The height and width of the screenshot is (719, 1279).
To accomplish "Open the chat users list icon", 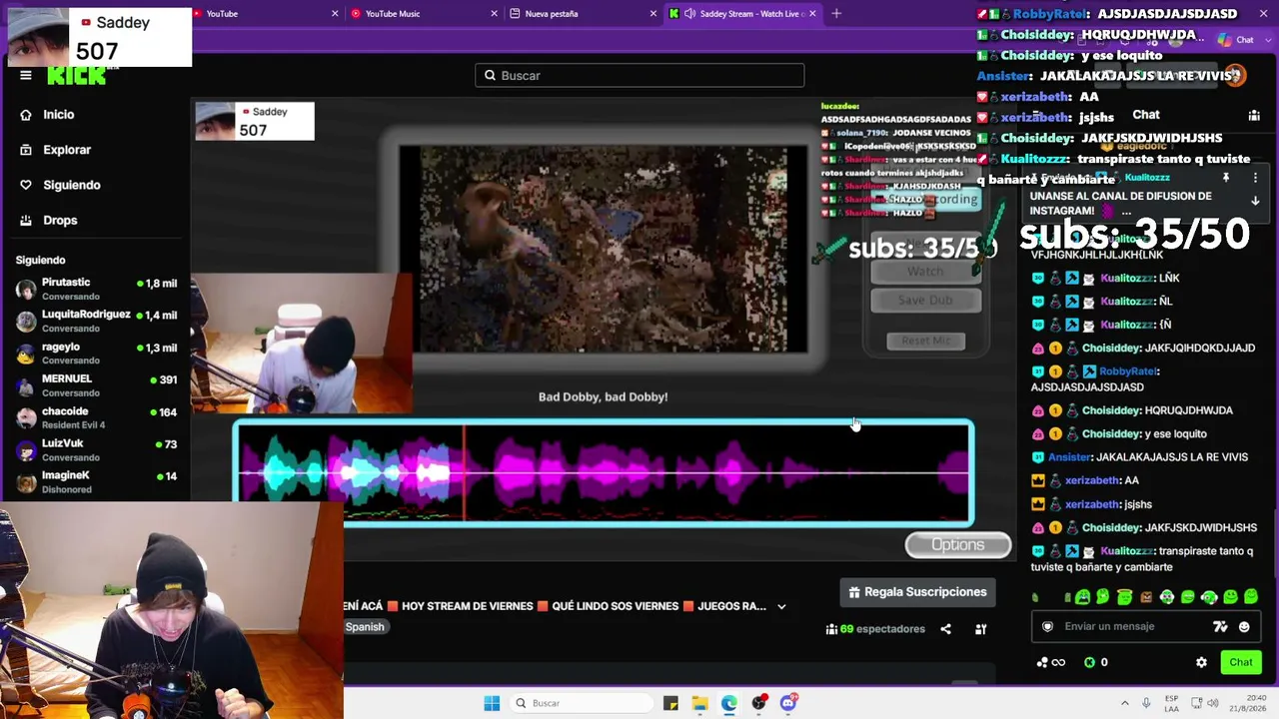I will tap(1254, 115).
